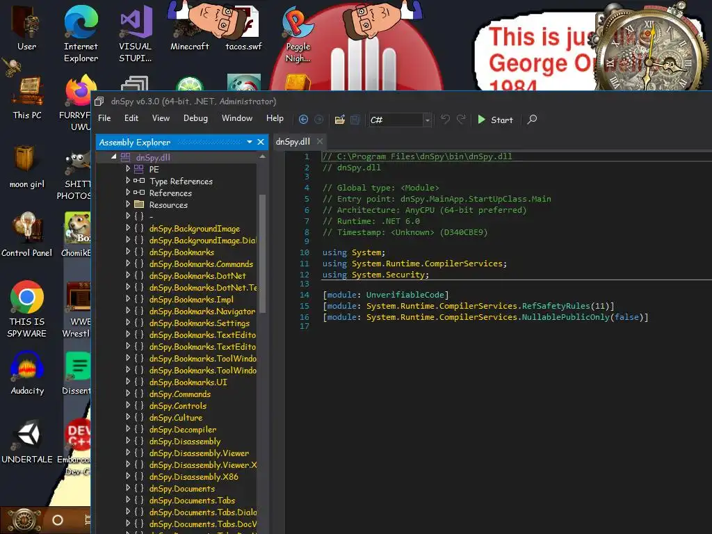The width and height of the screenshot is (712, 534).
Task: Click the navigate forward arrow in dnSpy toolbar
Action: click(x=318, y=120)
